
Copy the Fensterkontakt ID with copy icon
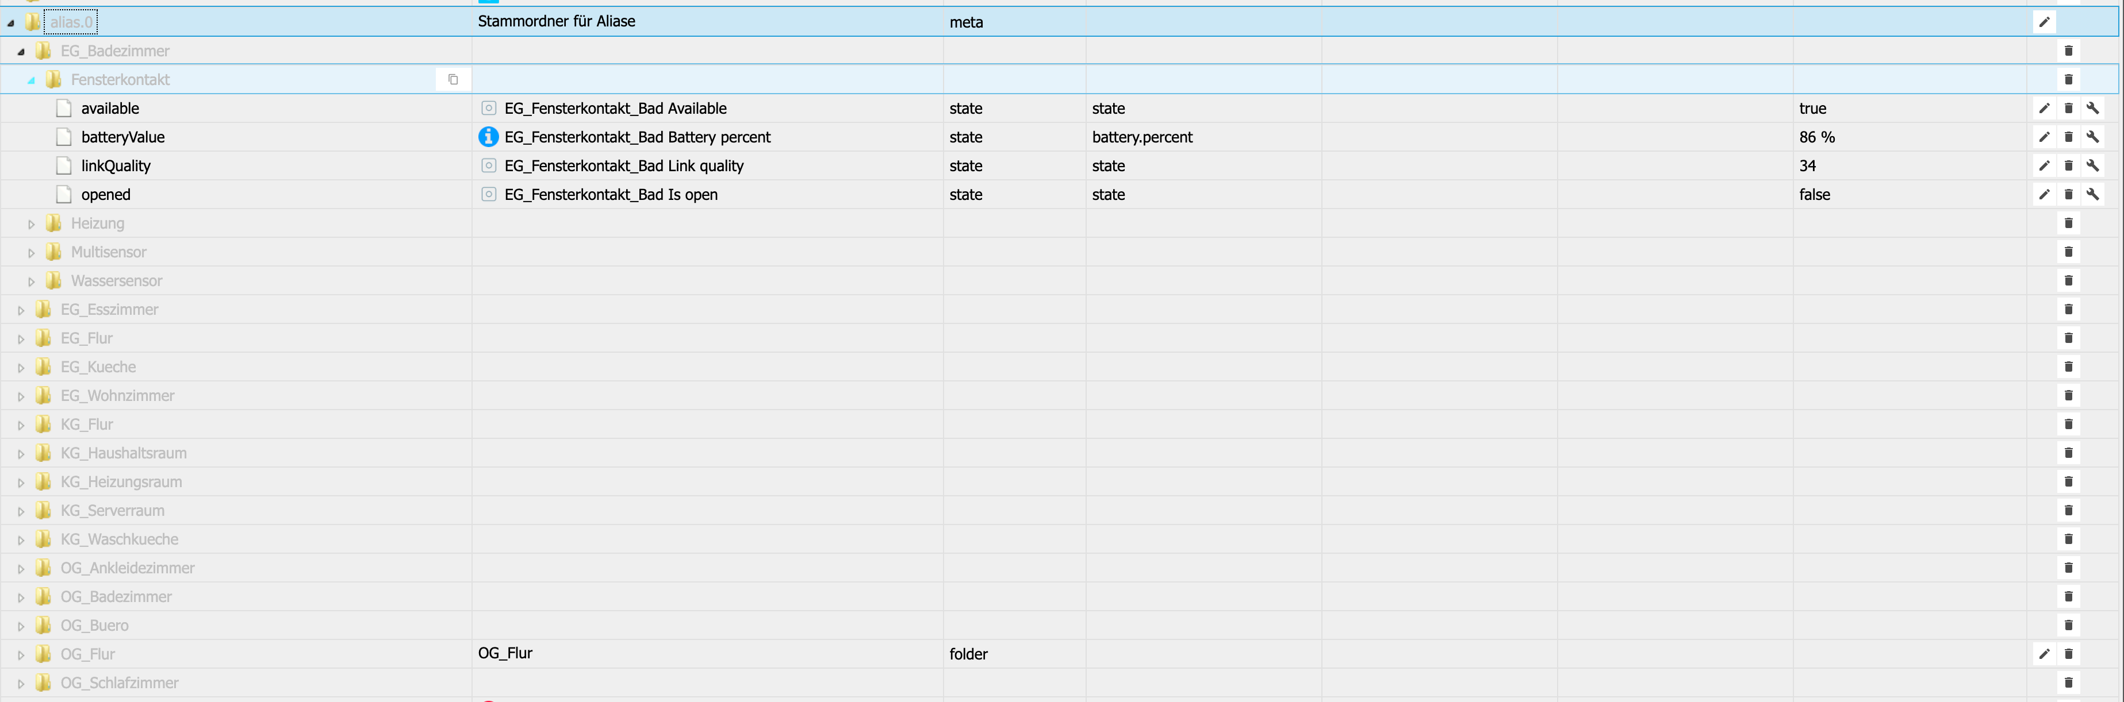(453, 80)
